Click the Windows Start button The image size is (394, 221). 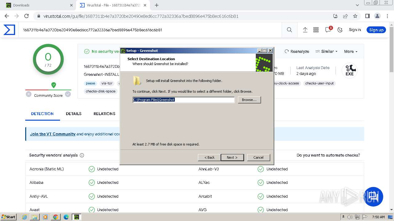[9, 217]
